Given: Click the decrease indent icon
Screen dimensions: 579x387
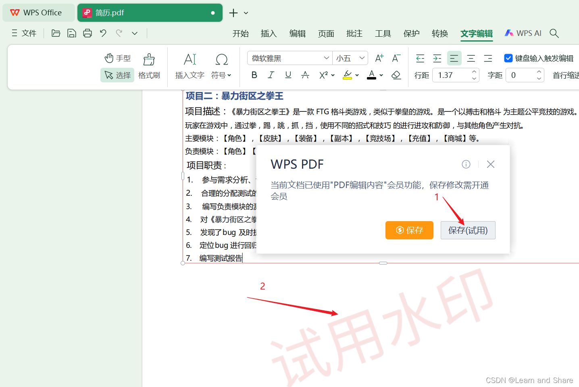Looking at the screenshot, I should (x=420, y=59).
